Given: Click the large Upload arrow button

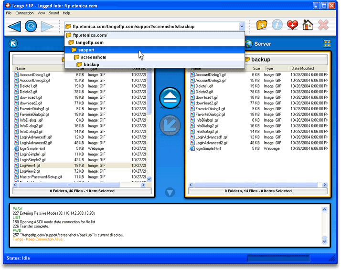Looking at the screenshot, I should 170,98.
